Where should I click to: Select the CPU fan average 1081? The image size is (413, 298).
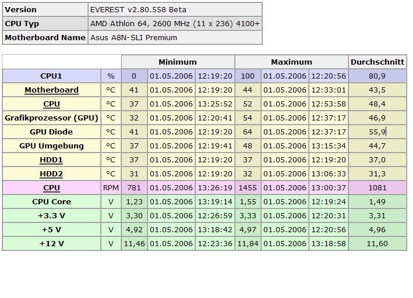377,187
